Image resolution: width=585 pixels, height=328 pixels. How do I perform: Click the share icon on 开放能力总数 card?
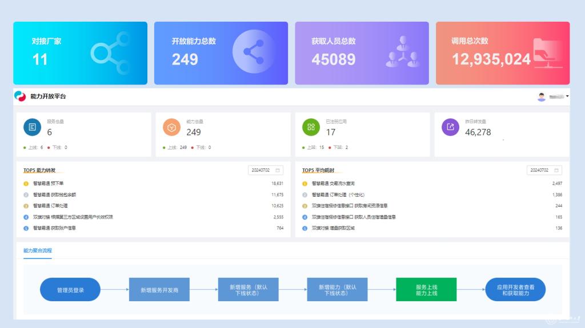click(253, 52)
